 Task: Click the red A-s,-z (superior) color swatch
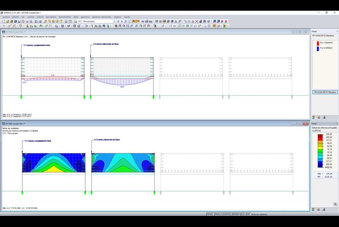318,43
